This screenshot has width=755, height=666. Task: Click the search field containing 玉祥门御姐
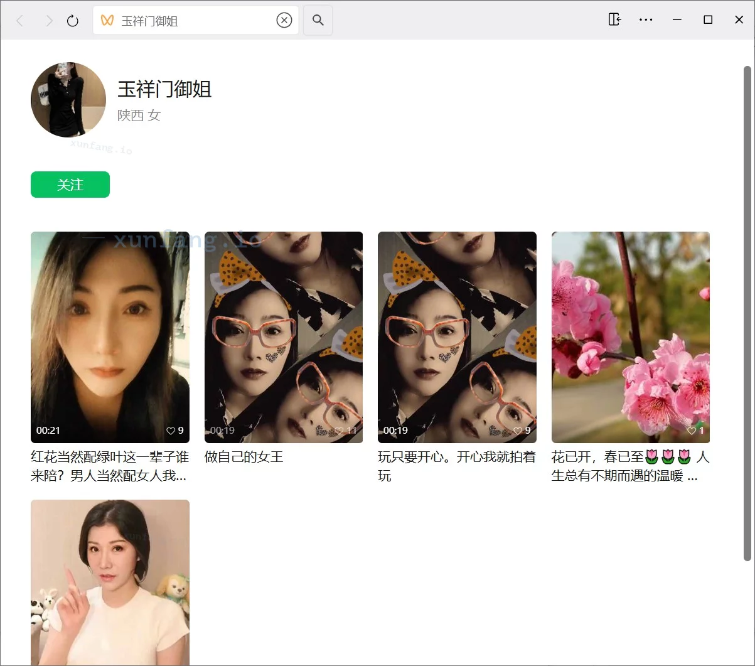[196, 21]
